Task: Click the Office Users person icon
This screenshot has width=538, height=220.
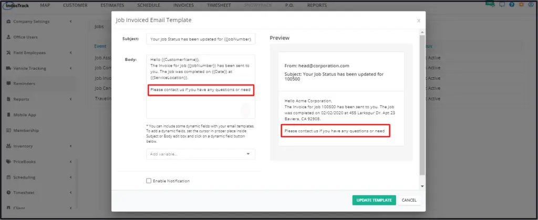Action: (8, 37)
